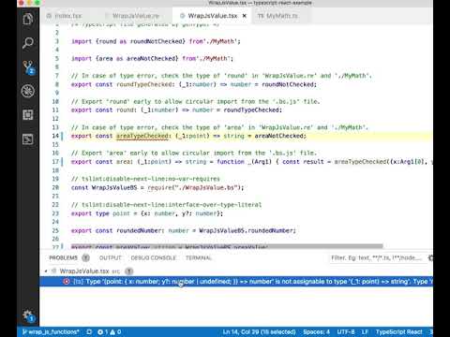Viewport: 450px width, 337px height.
Task: Click the UTF-8 encoding status entry
Action: (x=346, y=332)
